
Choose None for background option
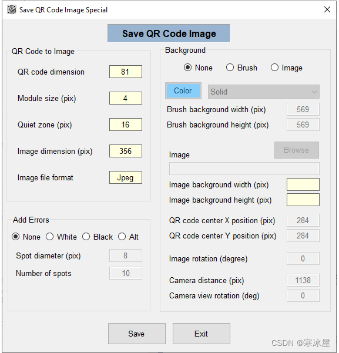coord(198,68)
